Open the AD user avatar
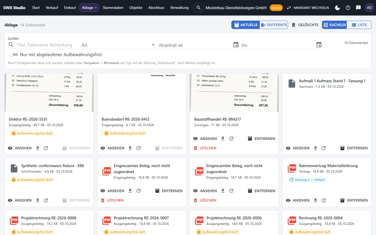The image size is (376, 235). pyautogui.click(x=369, y=8)
